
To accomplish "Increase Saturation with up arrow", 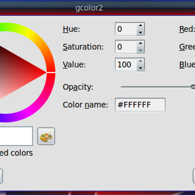I will [x=140, y=43].
